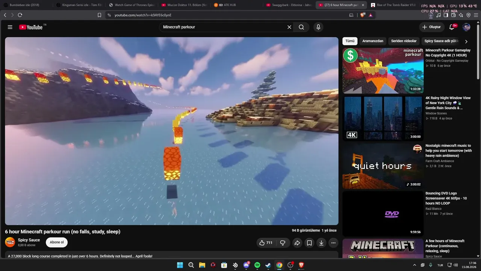This screenshot has width=481, height=271.
Task: Go back in browser history
Action: point(5,15)
